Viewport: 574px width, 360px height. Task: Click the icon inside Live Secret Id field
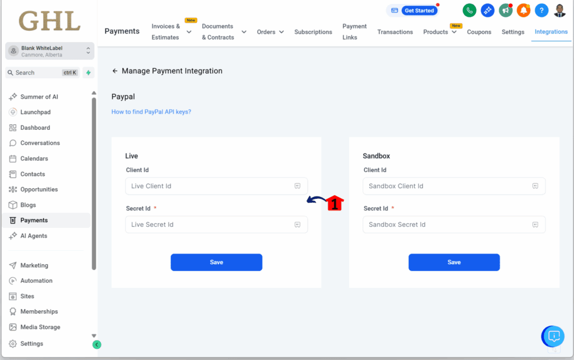(x=298, y=225)
